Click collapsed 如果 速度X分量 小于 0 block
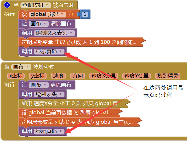The height and width of the screenshot is (141, 188). [74, 103]
